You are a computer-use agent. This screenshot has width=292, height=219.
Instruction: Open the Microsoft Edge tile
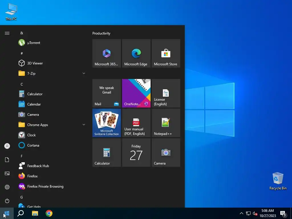pyautogui.click(x=136, y=53)
